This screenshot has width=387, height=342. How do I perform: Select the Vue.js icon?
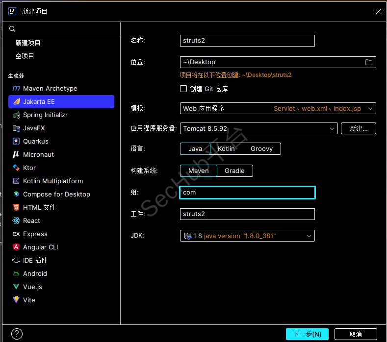pos(16,287)
